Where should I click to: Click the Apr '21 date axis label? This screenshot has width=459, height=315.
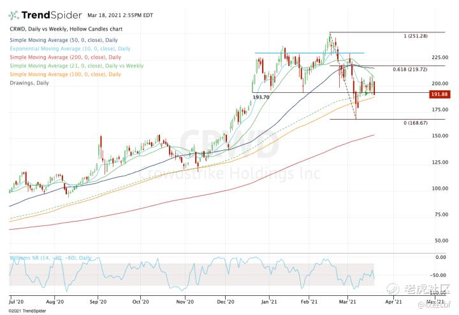click(x=394, y=302)
